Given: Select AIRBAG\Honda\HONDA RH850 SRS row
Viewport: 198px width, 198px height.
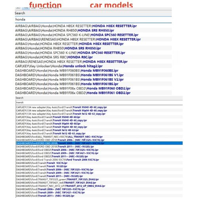Looking at the screenshot, I should (x=93, y=48).
